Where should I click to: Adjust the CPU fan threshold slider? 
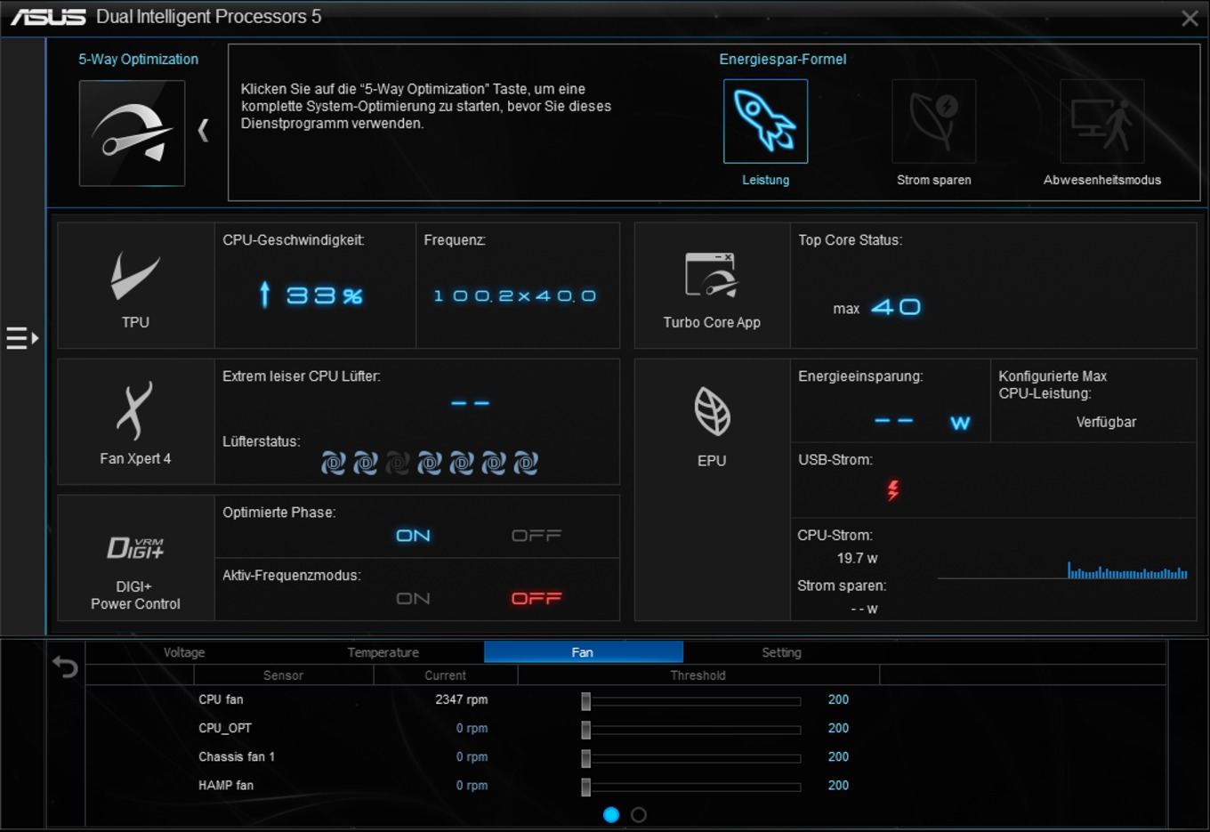point(585,701)
